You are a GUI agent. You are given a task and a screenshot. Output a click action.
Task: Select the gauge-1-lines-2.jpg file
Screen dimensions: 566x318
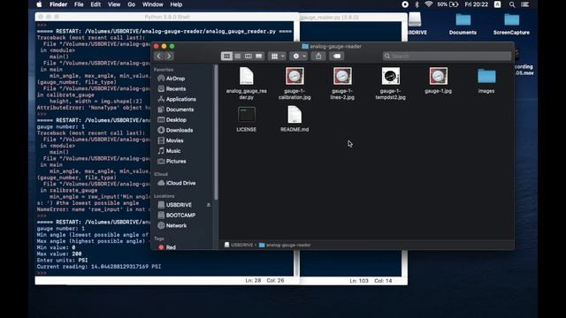pyautogui.click(x=342, y=84)
